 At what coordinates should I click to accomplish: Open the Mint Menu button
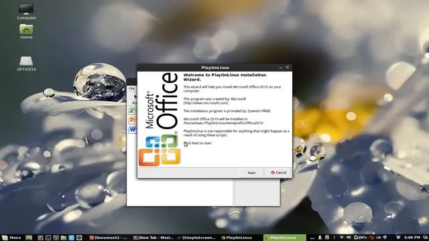point(11,238)
